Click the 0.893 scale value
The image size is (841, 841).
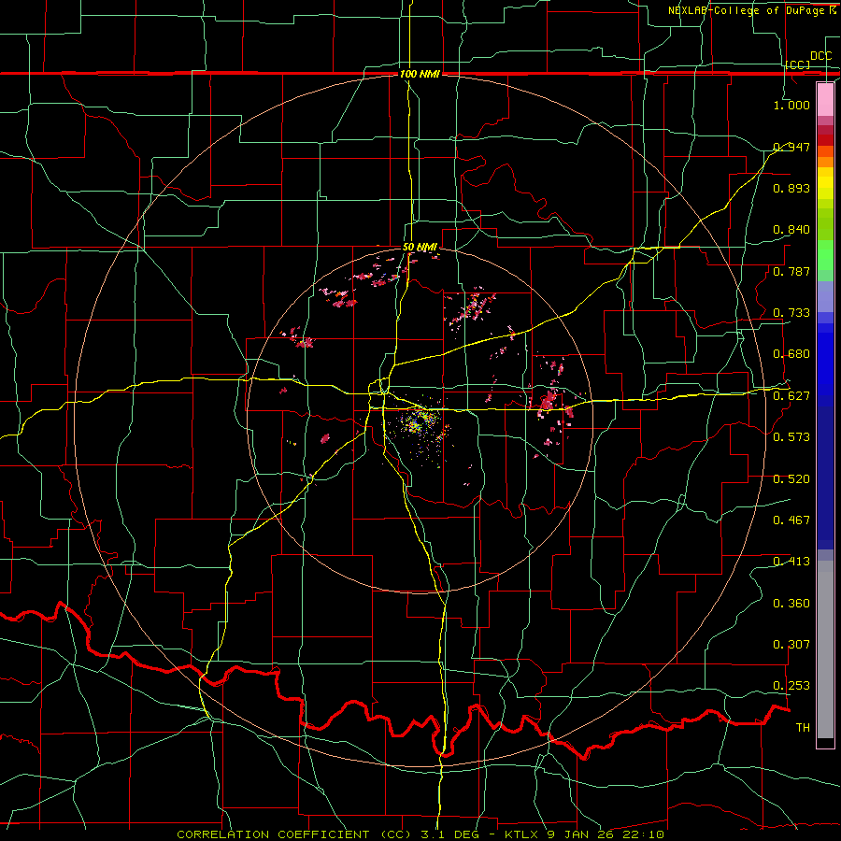pyautogui.click(x=791, y=188)
